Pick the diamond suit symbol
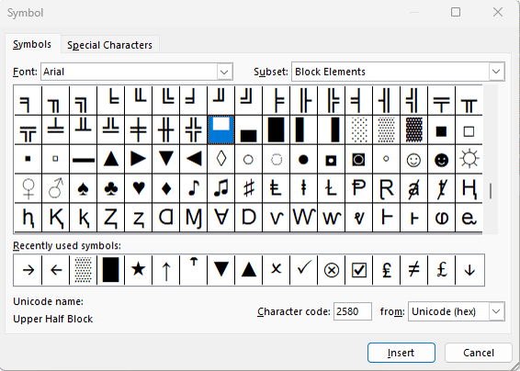Screen dimensions: 520x371 point(165,188)
